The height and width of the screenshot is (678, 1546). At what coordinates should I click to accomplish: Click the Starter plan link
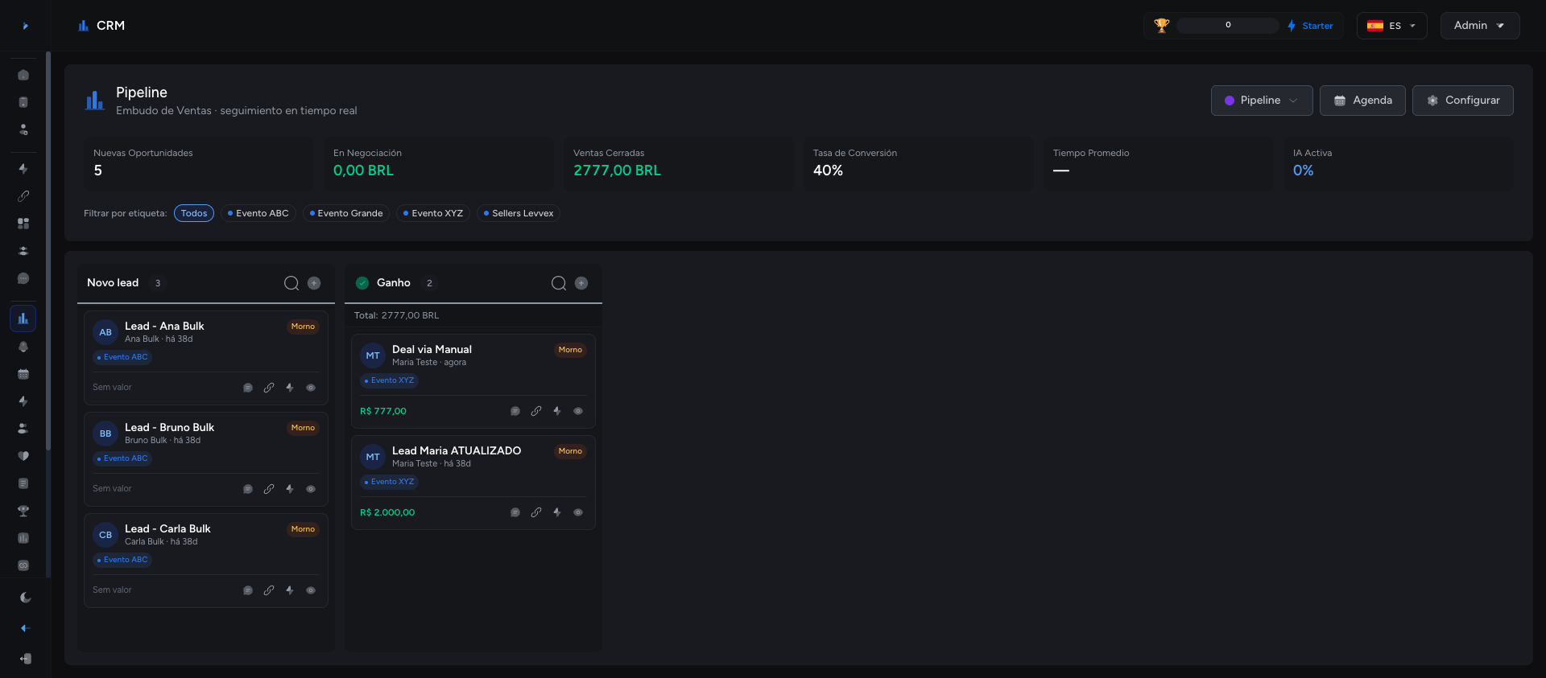pyautogui.click(x=1310, y=26)
